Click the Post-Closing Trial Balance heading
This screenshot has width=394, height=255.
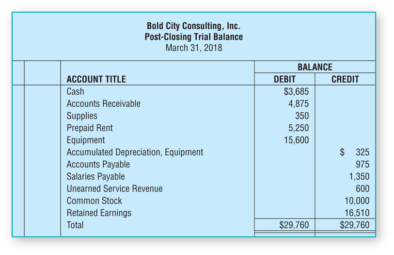pos(194,37)
